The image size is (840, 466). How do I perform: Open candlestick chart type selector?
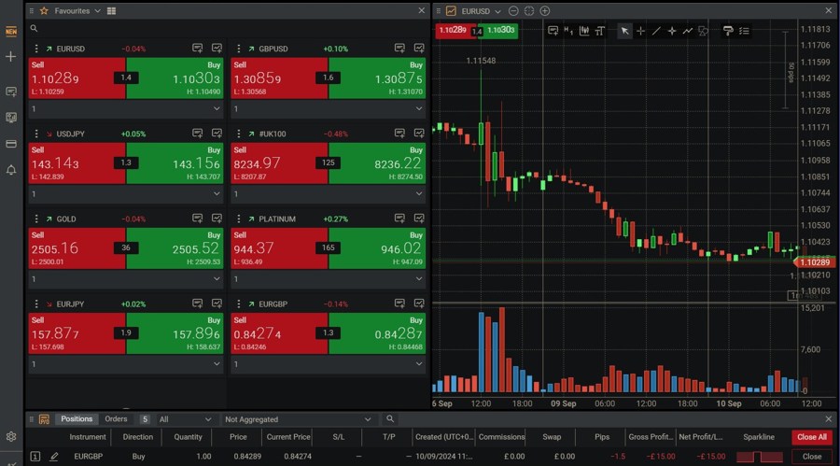(584, 31)
